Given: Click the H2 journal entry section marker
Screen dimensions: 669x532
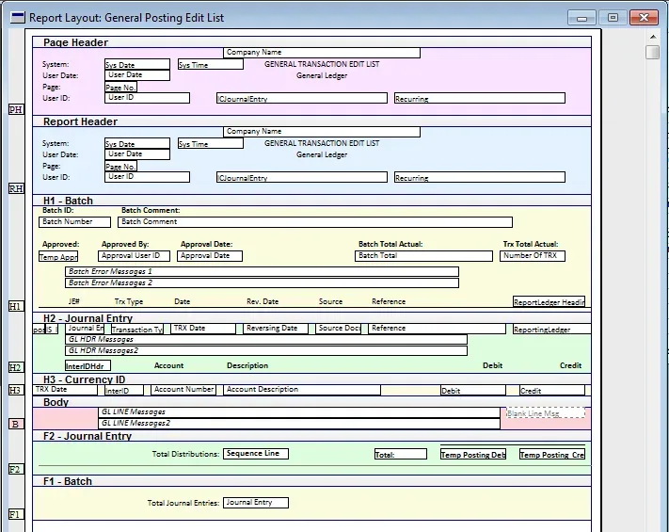Looking at the screenshot, I should [15, 367].
